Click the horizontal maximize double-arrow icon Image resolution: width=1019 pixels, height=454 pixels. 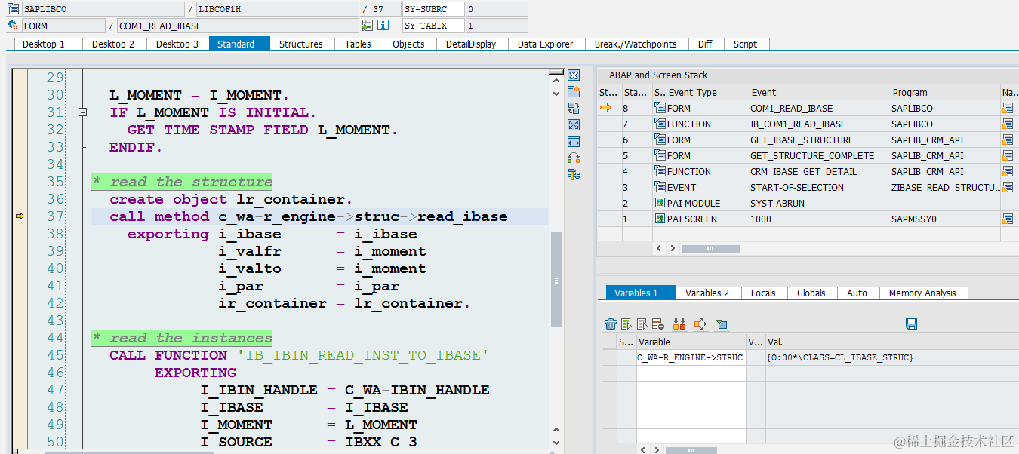click(574, 142)
